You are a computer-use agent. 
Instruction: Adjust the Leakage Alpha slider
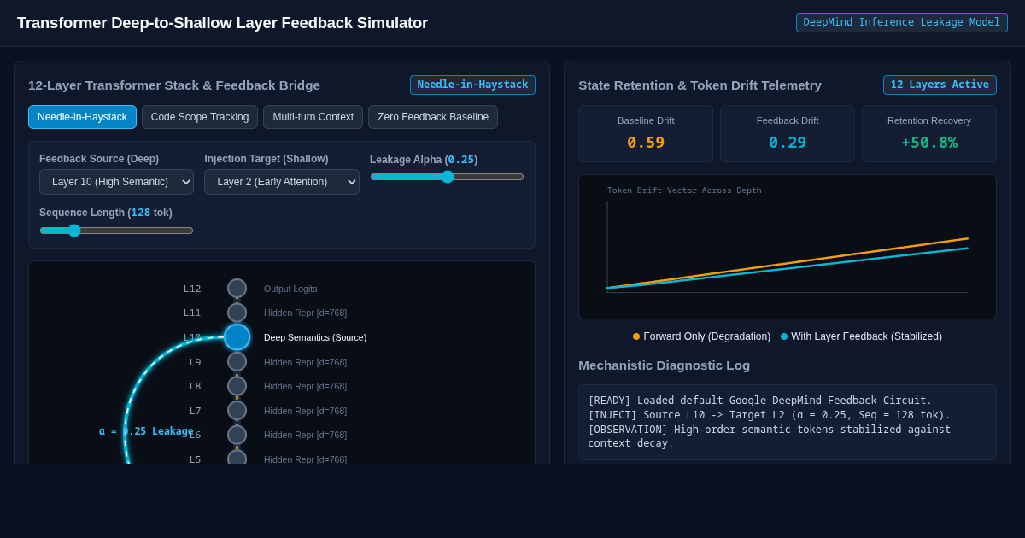point(447,177)
